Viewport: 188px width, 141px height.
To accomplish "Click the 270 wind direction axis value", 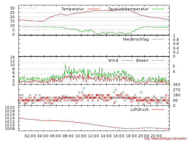I will [177, 90].
